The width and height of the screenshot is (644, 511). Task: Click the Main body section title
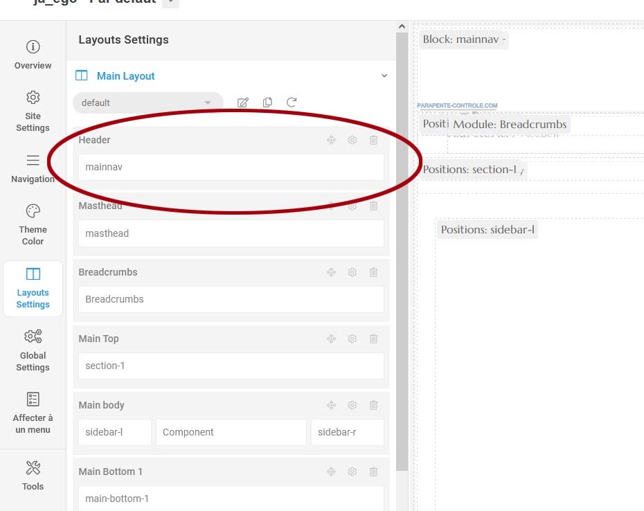pyautogui.click(x=101, y=405)
